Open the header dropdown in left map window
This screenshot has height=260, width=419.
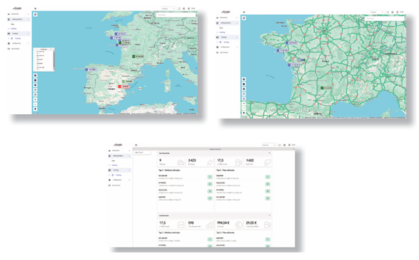168,8
